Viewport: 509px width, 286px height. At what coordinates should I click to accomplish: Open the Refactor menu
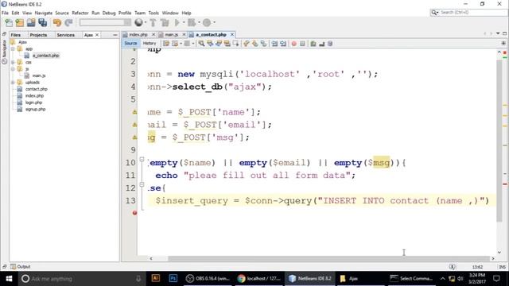coord(80,13)
